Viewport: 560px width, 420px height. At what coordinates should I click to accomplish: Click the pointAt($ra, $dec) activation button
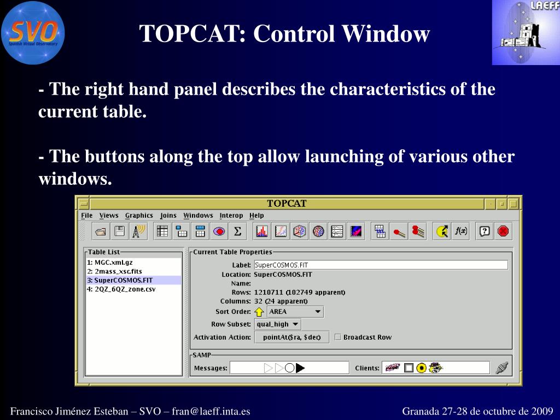click(x=292, y=337)
